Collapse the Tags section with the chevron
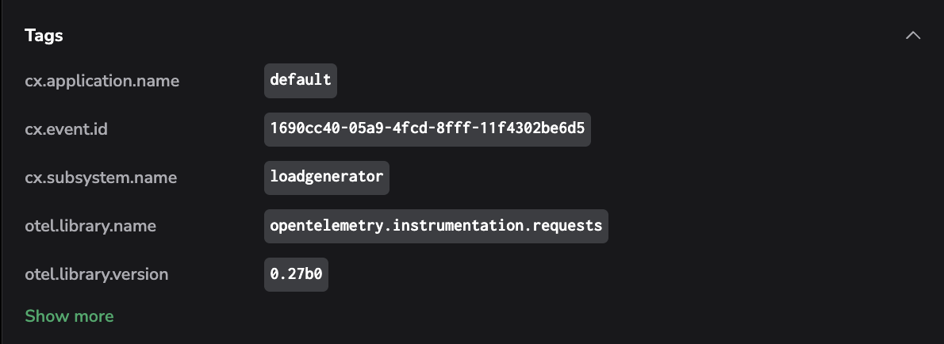 click(913, 36)
